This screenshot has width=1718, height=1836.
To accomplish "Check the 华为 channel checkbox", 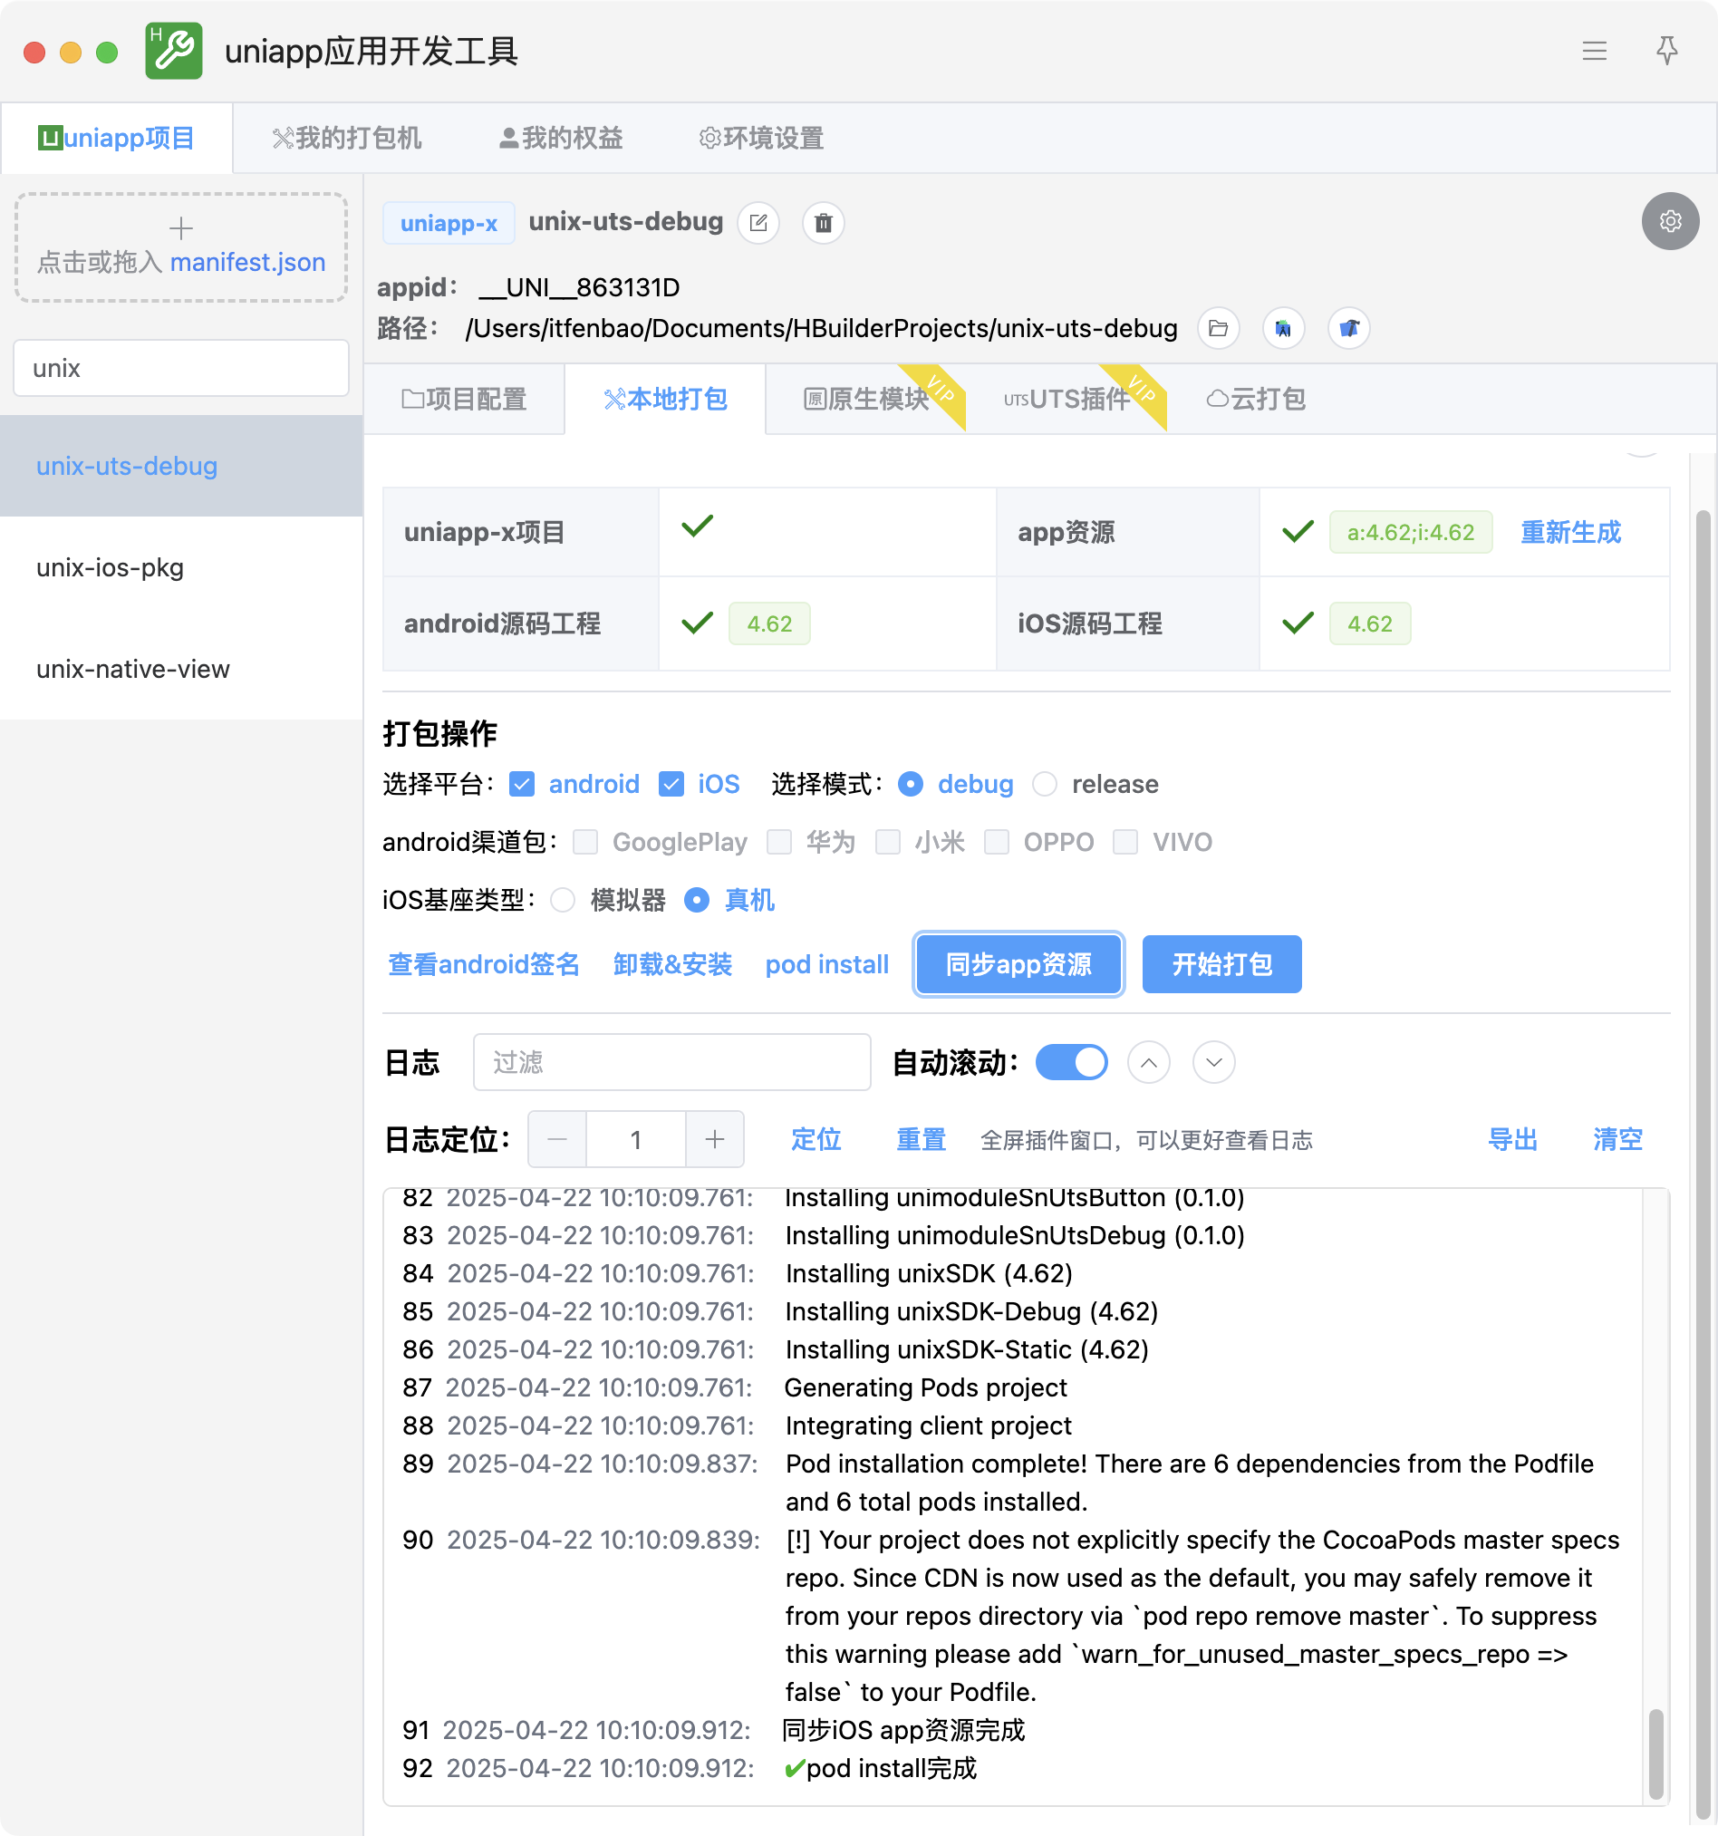I will pos(779,842).
